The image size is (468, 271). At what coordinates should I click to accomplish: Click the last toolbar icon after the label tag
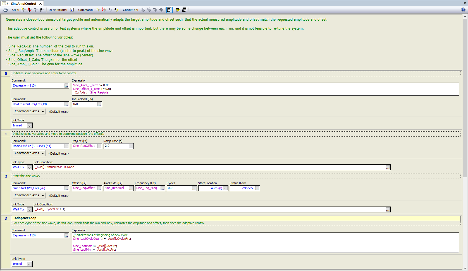click(x=184, y=10)
